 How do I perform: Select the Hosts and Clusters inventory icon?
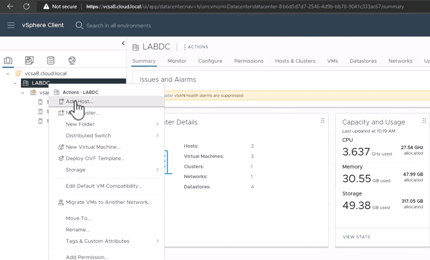pyautogui.click(x=8, y=60)
